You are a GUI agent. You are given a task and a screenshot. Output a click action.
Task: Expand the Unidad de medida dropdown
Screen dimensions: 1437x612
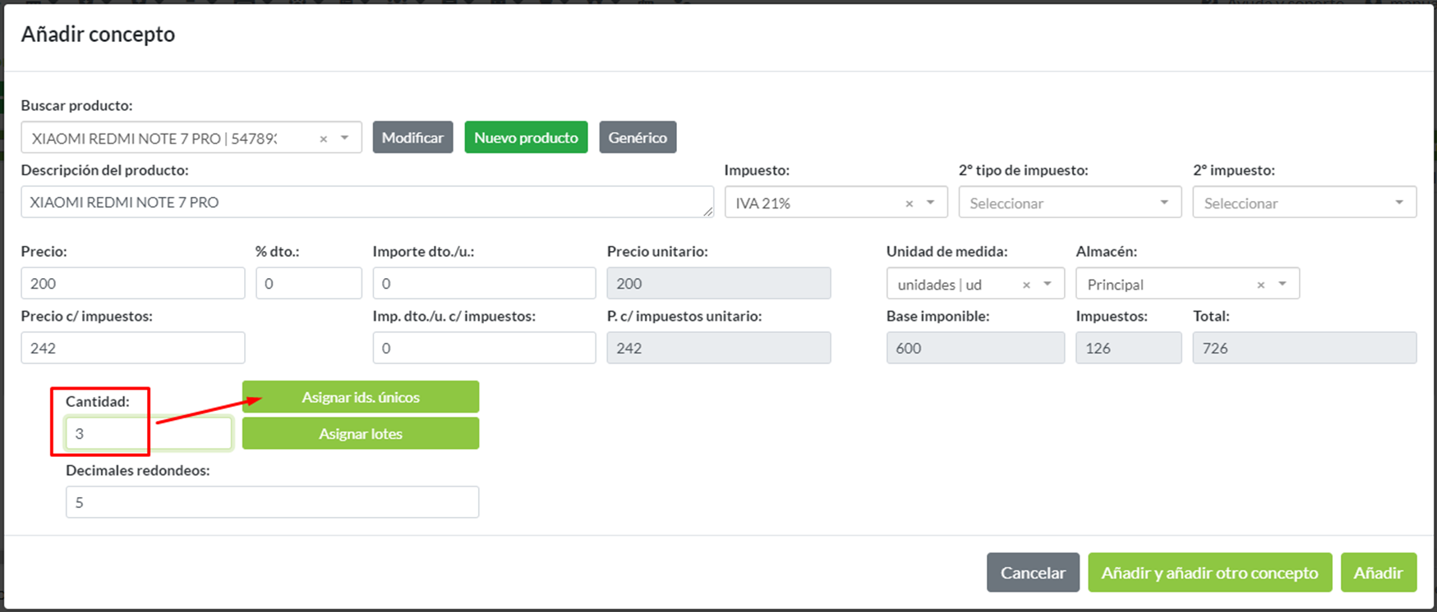[1048, 284]
